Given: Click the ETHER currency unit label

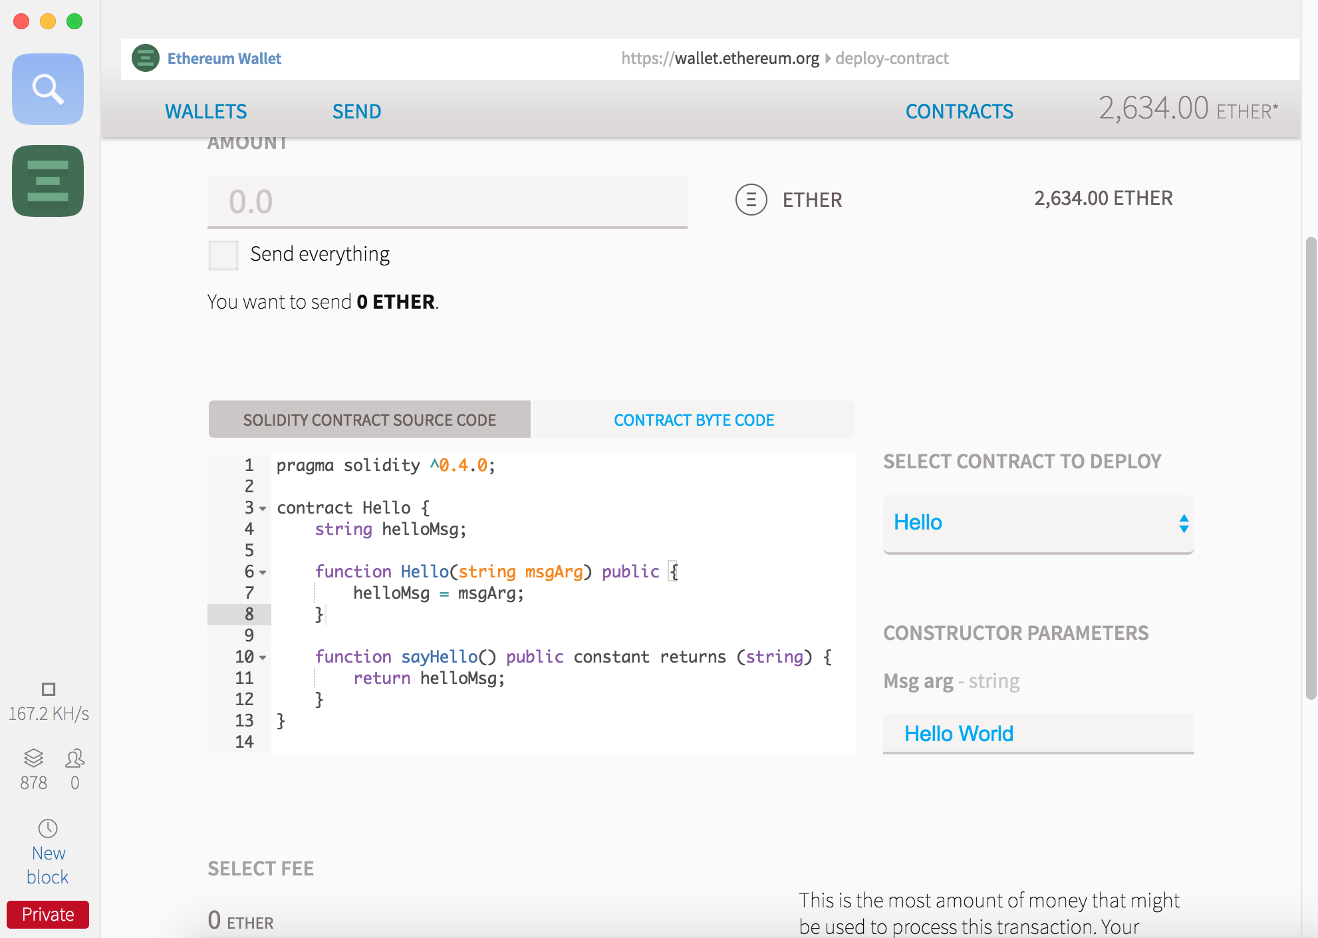Looking at the screenshot, I should click(x=813, y=200).
